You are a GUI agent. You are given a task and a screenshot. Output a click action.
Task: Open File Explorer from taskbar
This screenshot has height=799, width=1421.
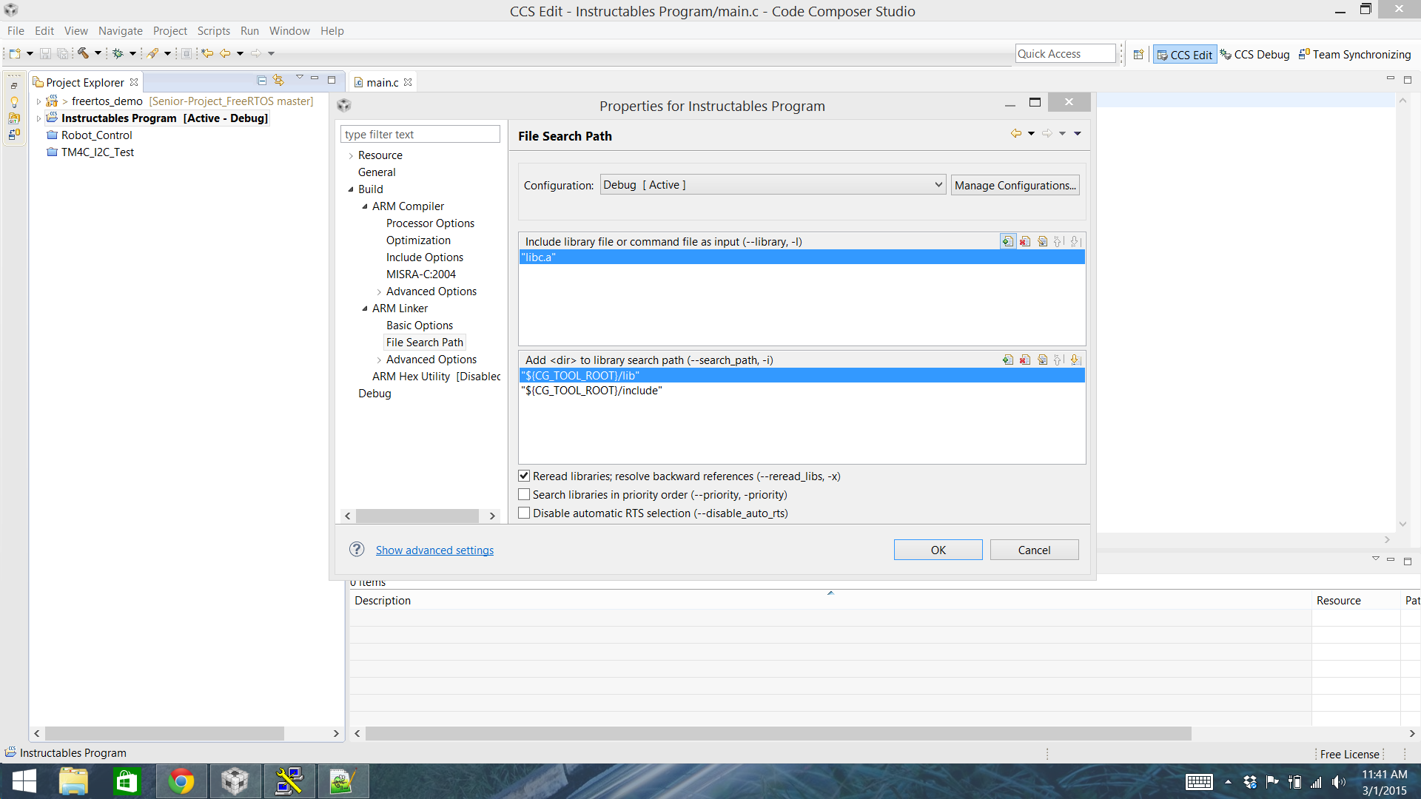tap(73, 781)
